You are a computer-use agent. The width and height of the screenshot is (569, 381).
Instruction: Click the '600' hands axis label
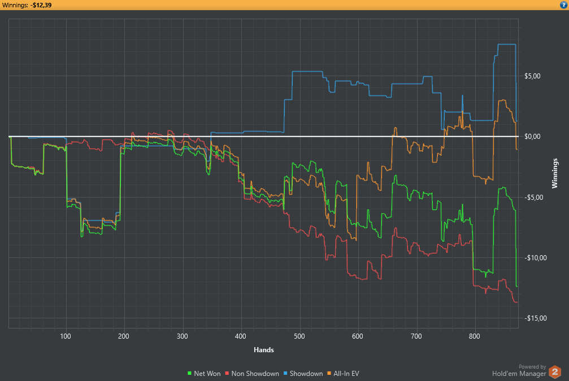tap(358, 336)
